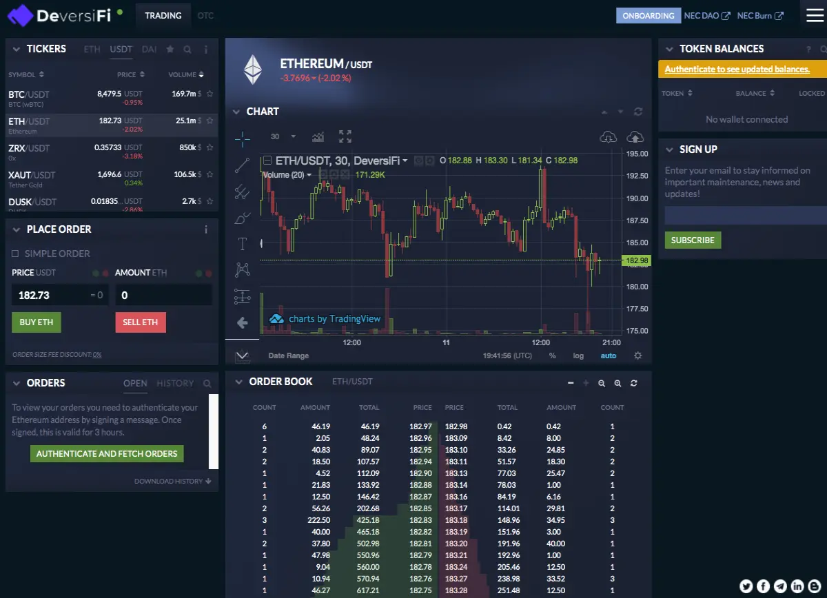Collapse the Order Book panel
The height and width of the screenshot is (598, 827).
coord(238,382)
